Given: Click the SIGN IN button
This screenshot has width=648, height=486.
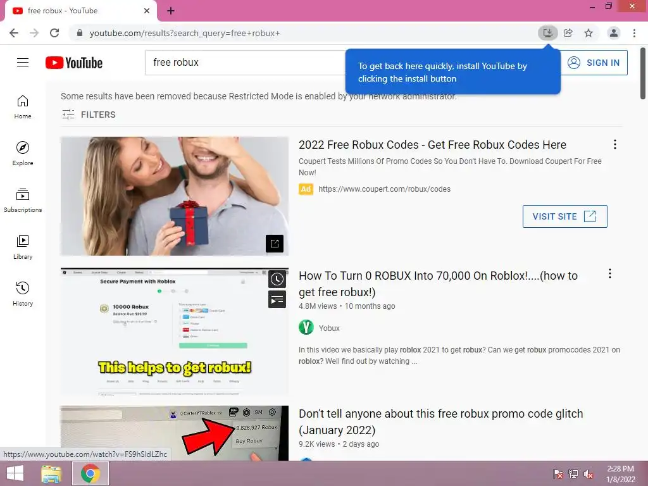Looking at the screenshot, I should click(x=594, y=63).
